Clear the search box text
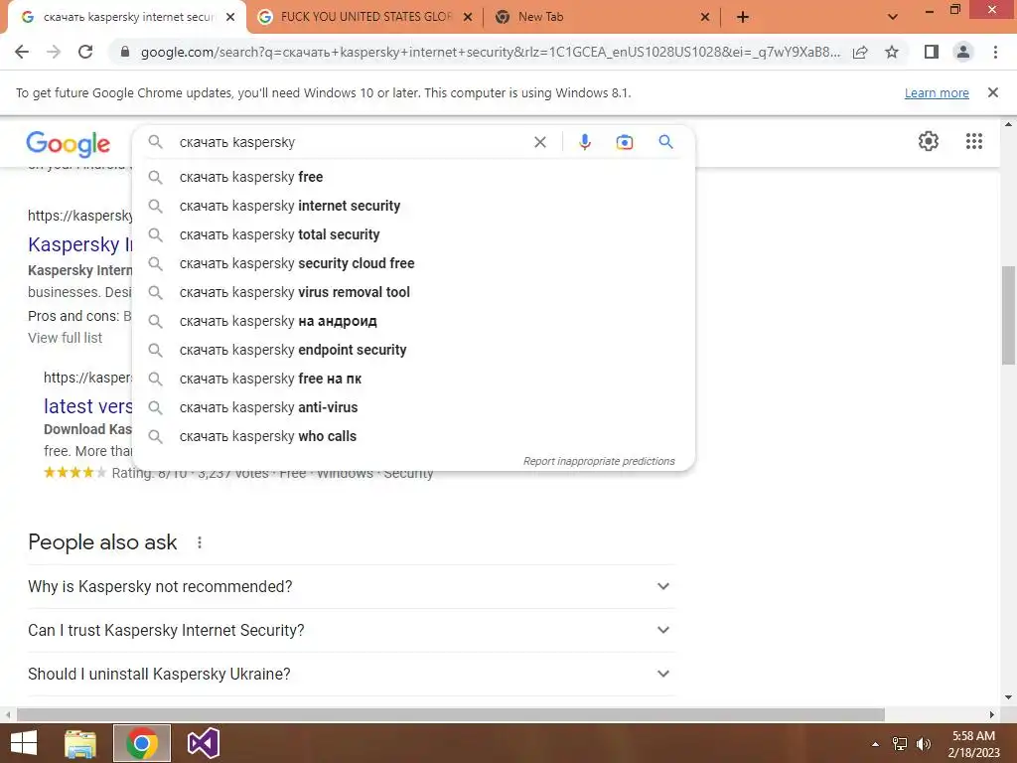 [539, 142]
